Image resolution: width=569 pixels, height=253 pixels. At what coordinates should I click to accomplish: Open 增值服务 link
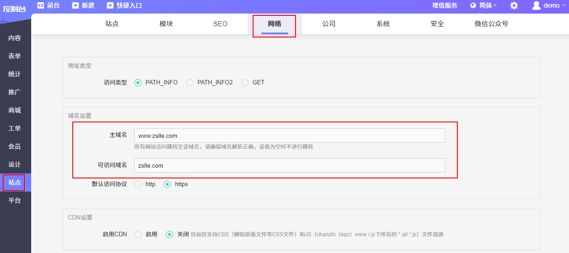(x=445, y=5)
